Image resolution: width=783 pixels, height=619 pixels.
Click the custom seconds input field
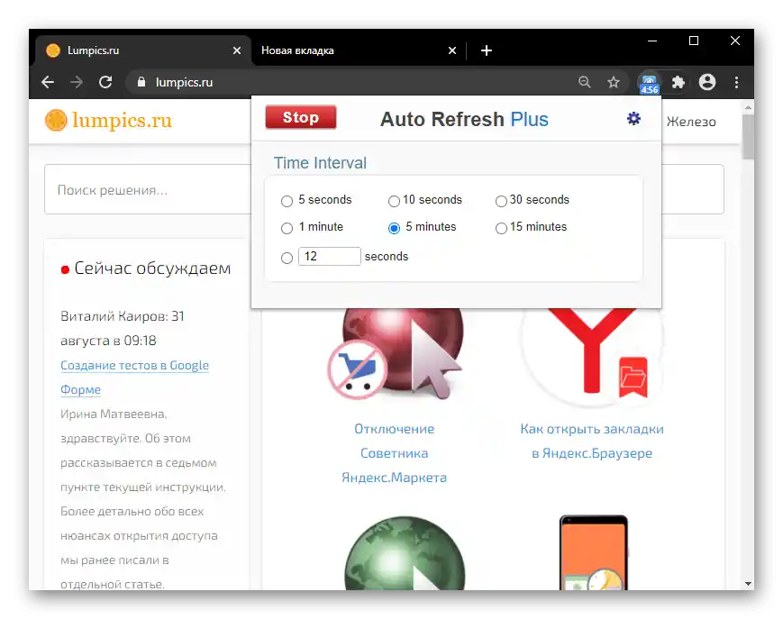(x=329, y=257)
